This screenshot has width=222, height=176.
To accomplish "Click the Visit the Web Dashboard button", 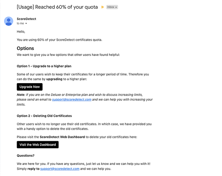I will click(38, 145).
